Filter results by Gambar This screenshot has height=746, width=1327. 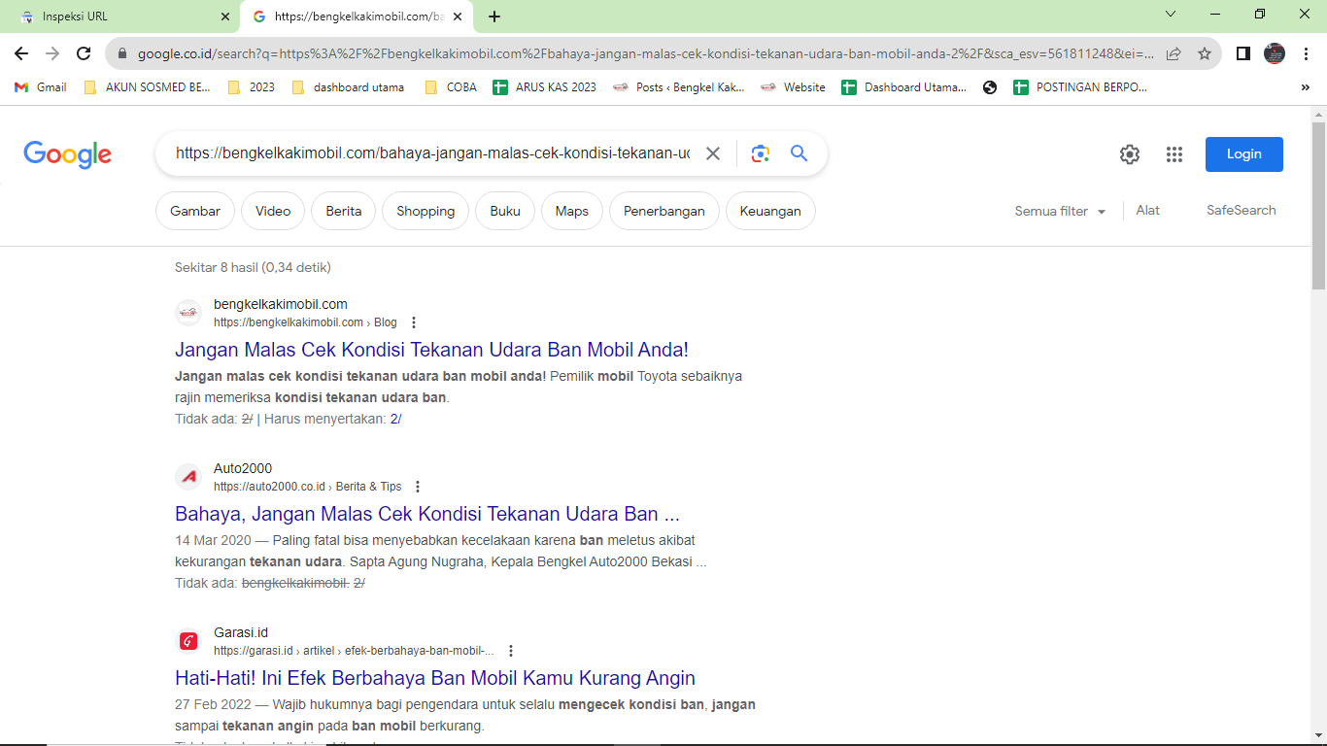tap(195, 211)
